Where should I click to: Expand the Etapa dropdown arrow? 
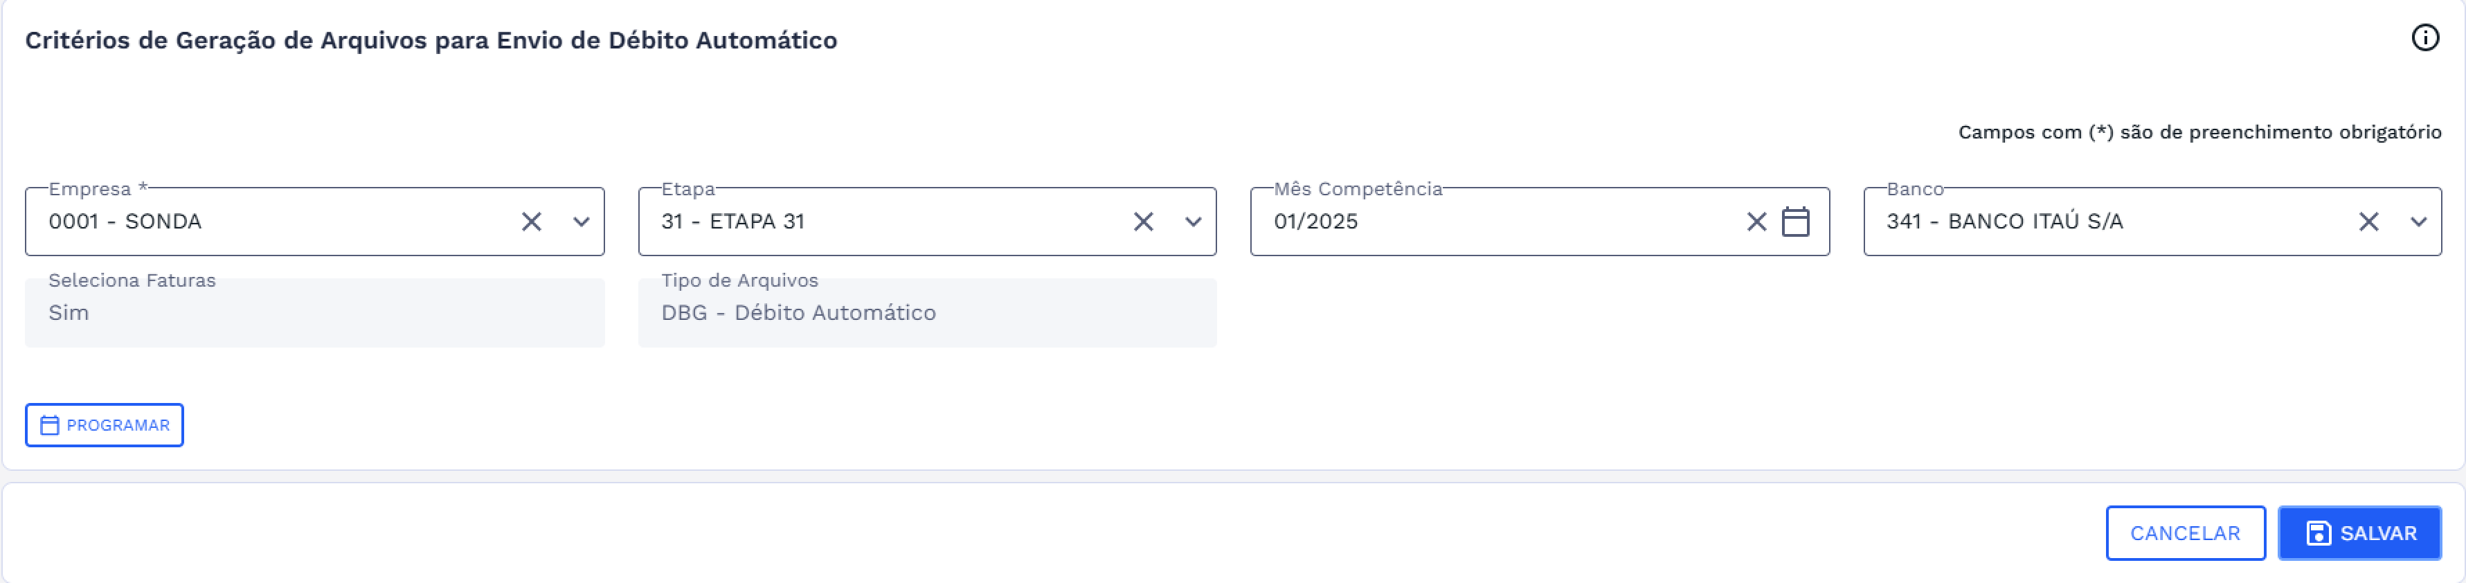1193,222
